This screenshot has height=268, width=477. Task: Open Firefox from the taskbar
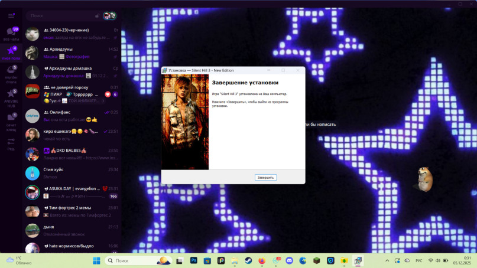point(262,261)
